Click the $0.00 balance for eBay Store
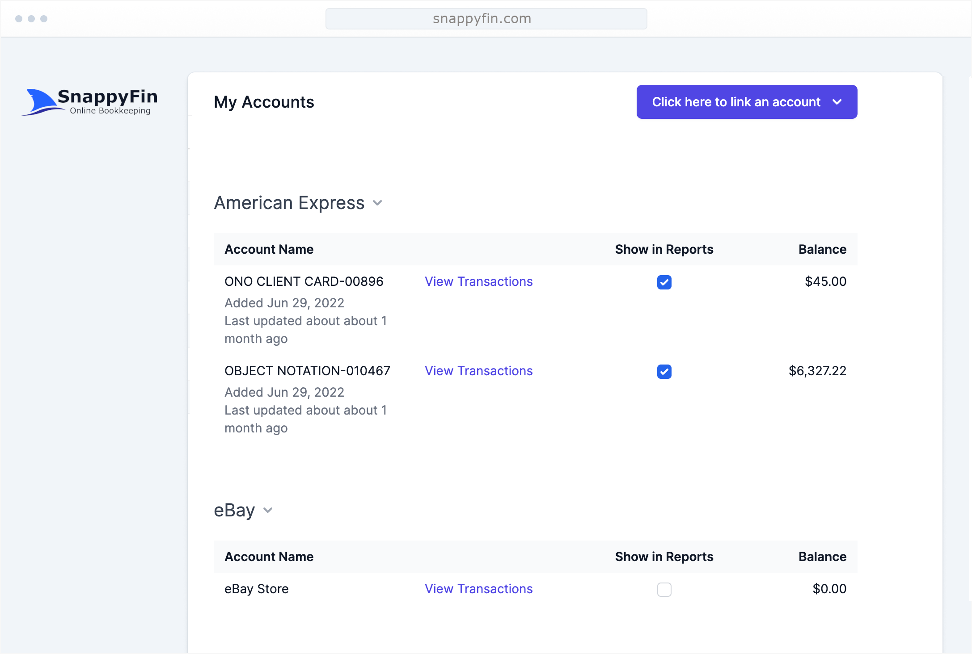 pos(829,589)
